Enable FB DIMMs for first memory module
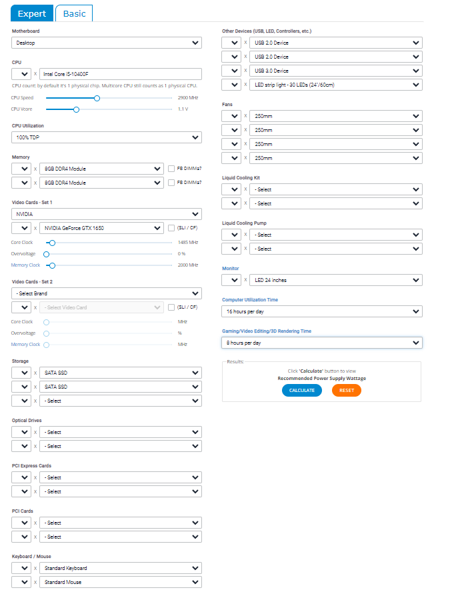This screenshot has height=604, width=456. (x=172, y=169)
